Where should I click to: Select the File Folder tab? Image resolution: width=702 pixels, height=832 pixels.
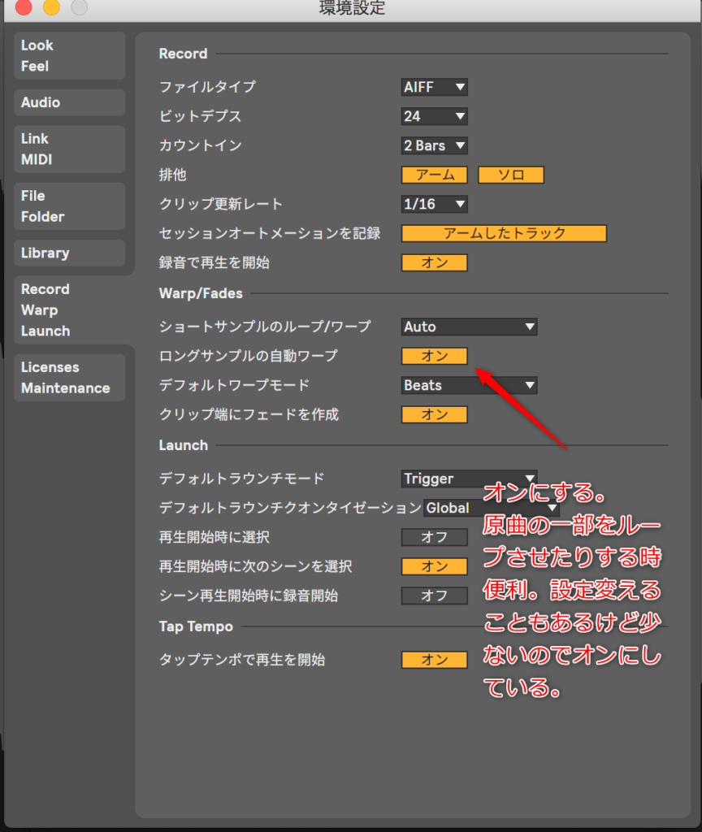coord(69,206)
